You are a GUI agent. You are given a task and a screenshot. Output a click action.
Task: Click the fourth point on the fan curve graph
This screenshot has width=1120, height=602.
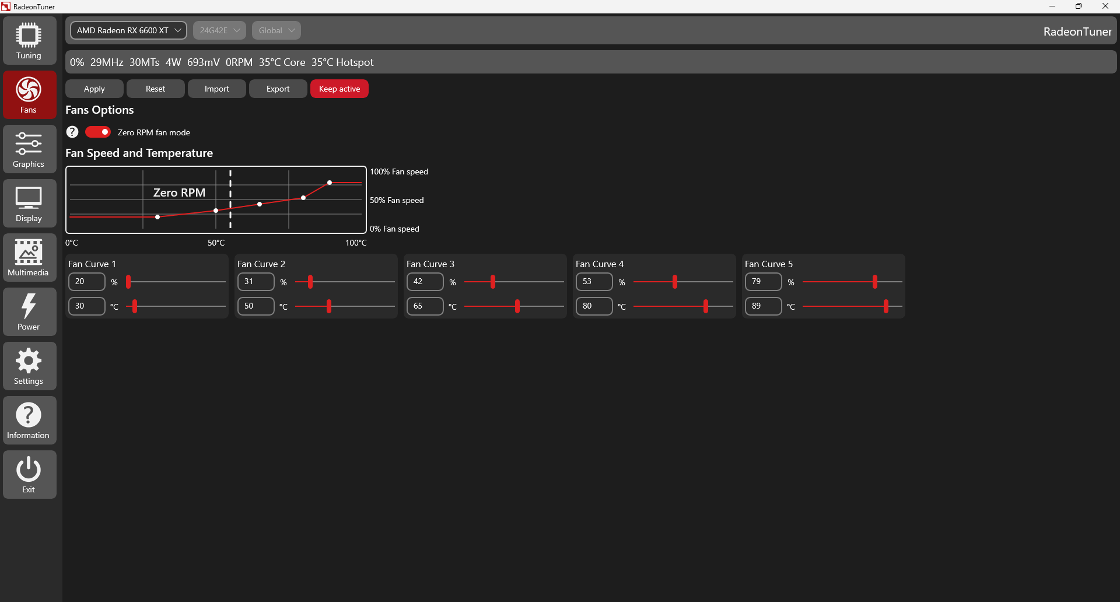click(303, 198)
